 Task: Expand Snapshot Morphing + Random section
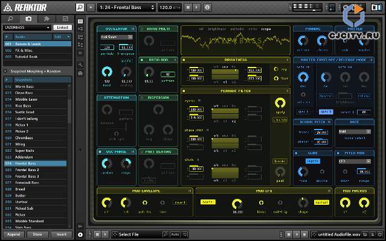tap(5, 72)
